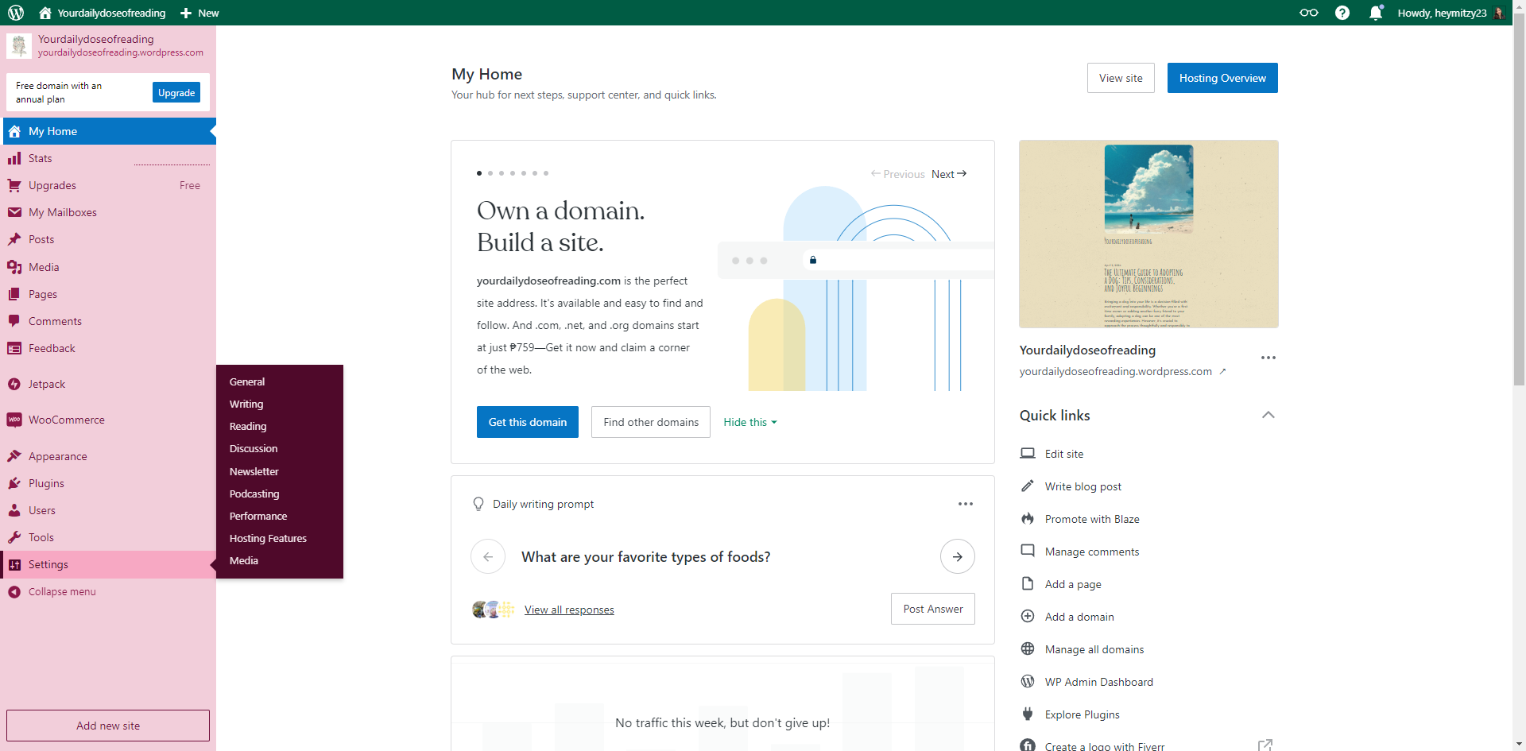Open the Help question mark icon

coord(1342,13)
